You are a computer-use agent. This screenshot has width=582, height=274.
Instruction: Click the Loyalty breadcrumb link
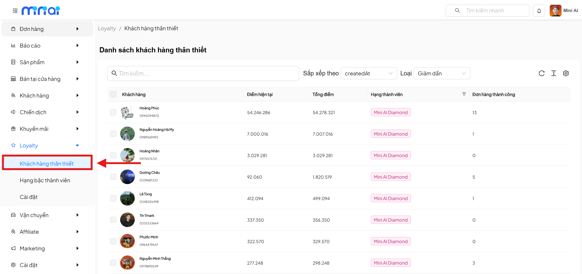pyautogui.click(x=107, y=28)
